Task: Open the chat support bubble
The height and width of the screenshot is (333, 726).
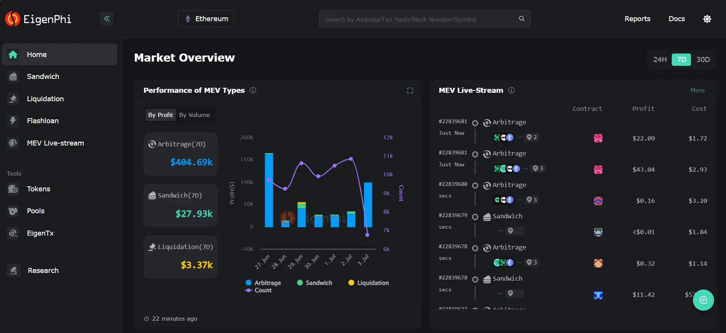Action: (703, 300)
